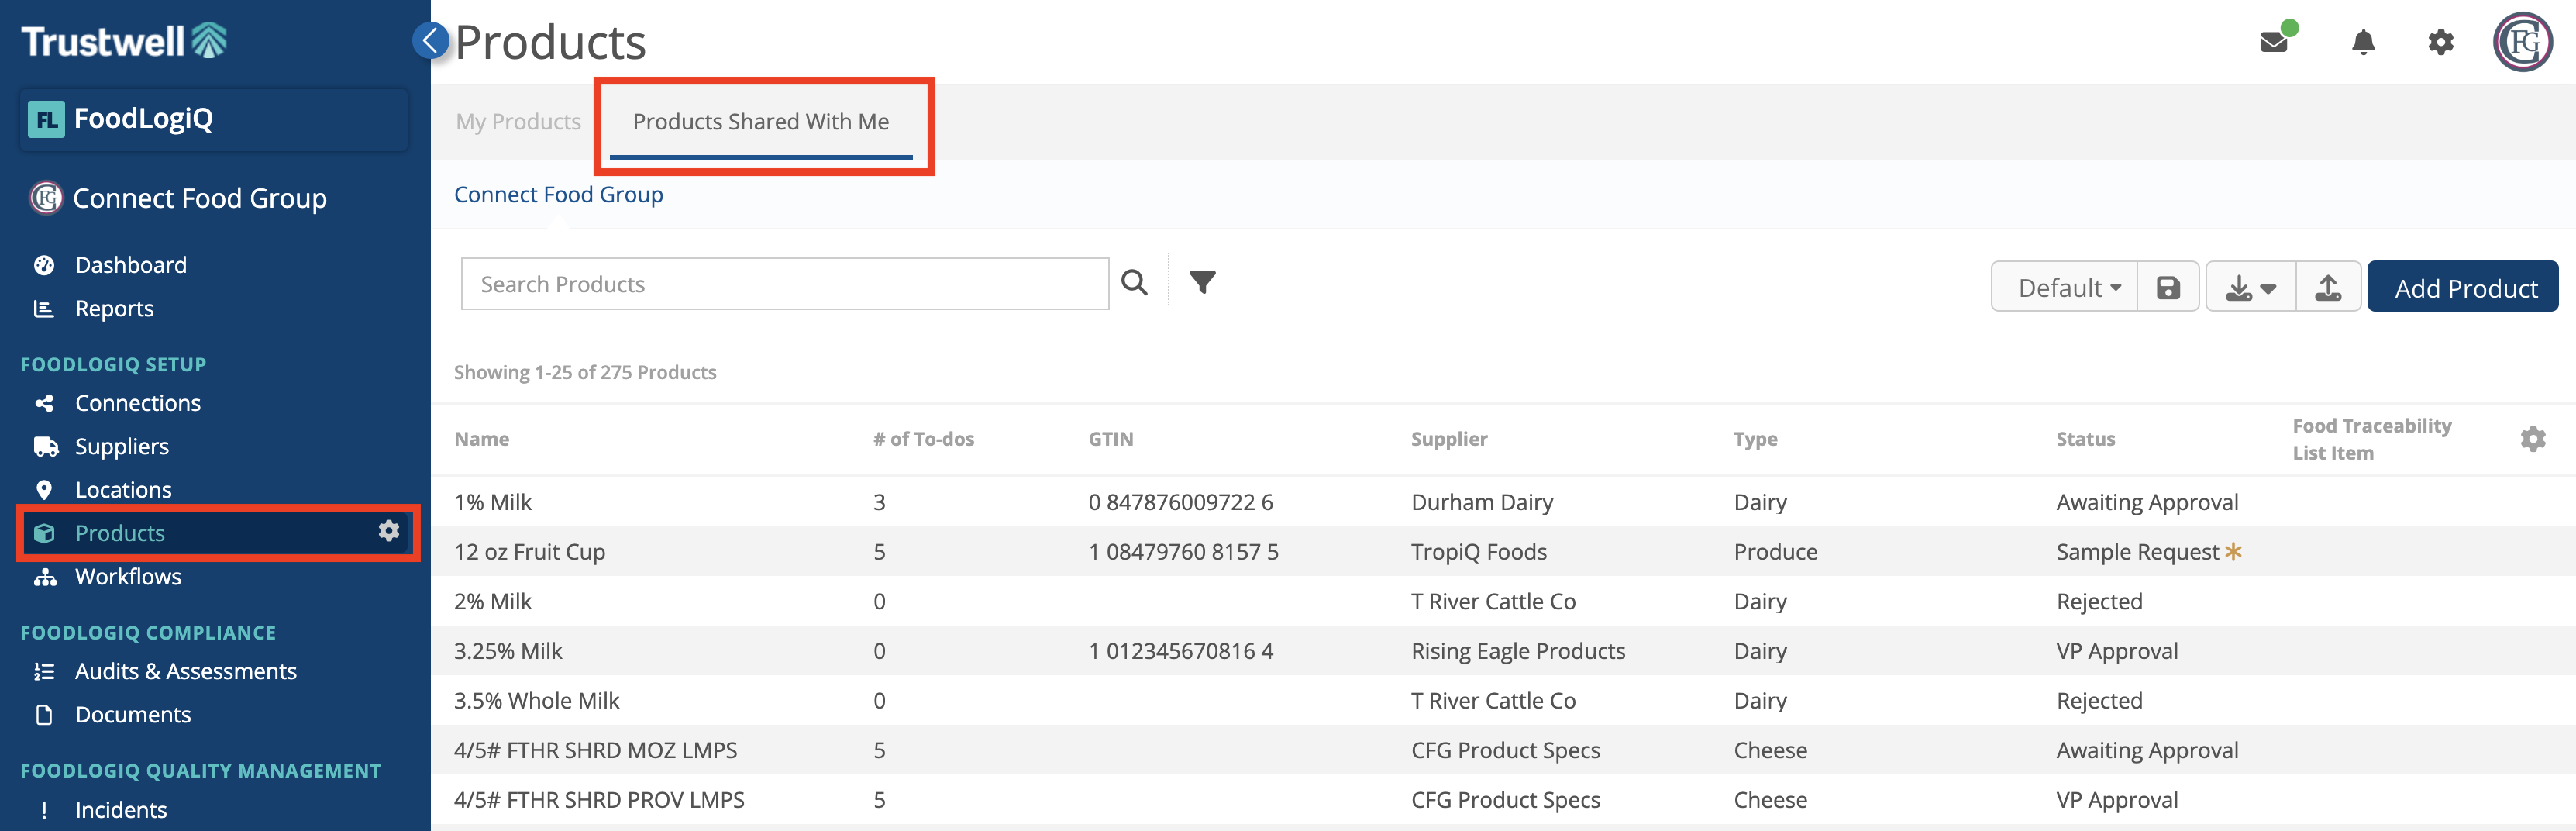This screenshot has height=831, width=2576.
Task: Sort by the Status column header
Action: click(x=2085, y=439)
